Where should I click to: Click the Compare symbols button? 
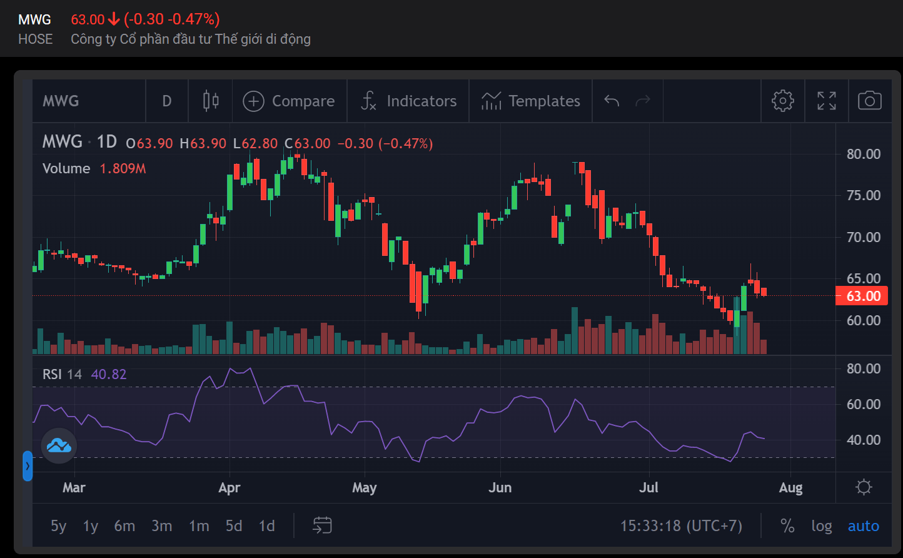[289, 101]
